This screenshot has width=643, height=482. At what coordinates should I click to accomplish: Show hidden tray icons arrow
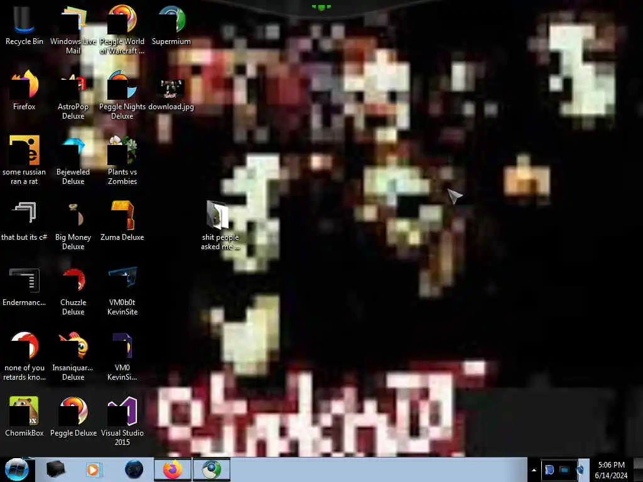pos(534,470)
